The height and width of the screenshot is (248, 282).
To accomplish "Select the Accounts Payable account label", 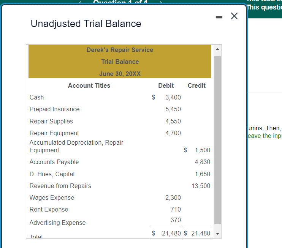I will click(x=54, y=162).
